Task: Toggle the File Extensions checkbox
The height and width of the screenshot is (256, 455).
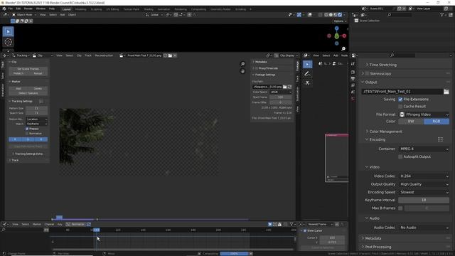Action: pyautogui.click(x=400, y=100)
